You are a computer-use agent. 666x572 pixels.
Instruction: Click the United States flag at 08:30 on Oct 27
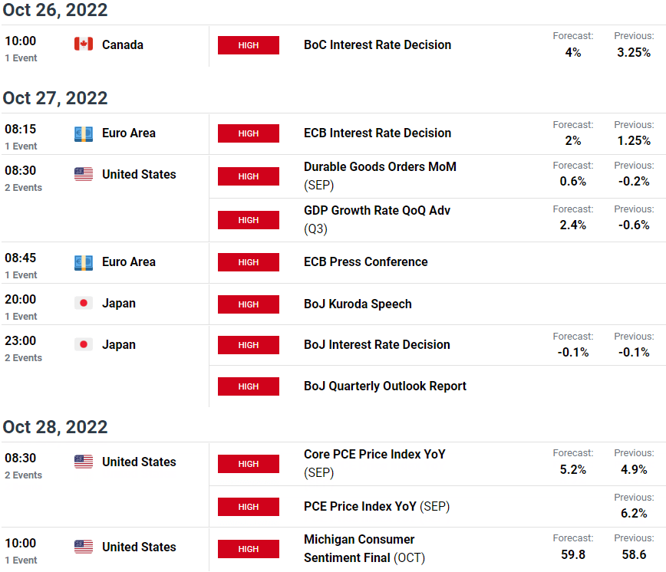tap(83, 174)
